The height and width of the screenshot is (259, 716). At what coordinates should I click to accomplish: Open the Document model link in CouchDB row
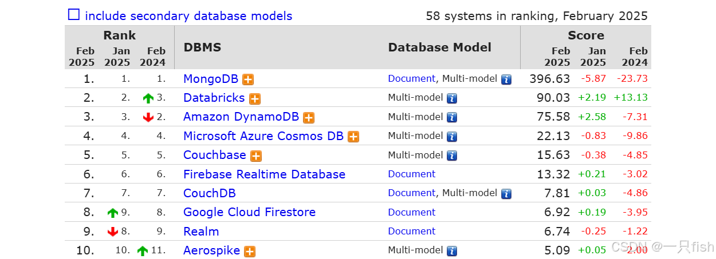pyautogui.click(x=412, y=193)
